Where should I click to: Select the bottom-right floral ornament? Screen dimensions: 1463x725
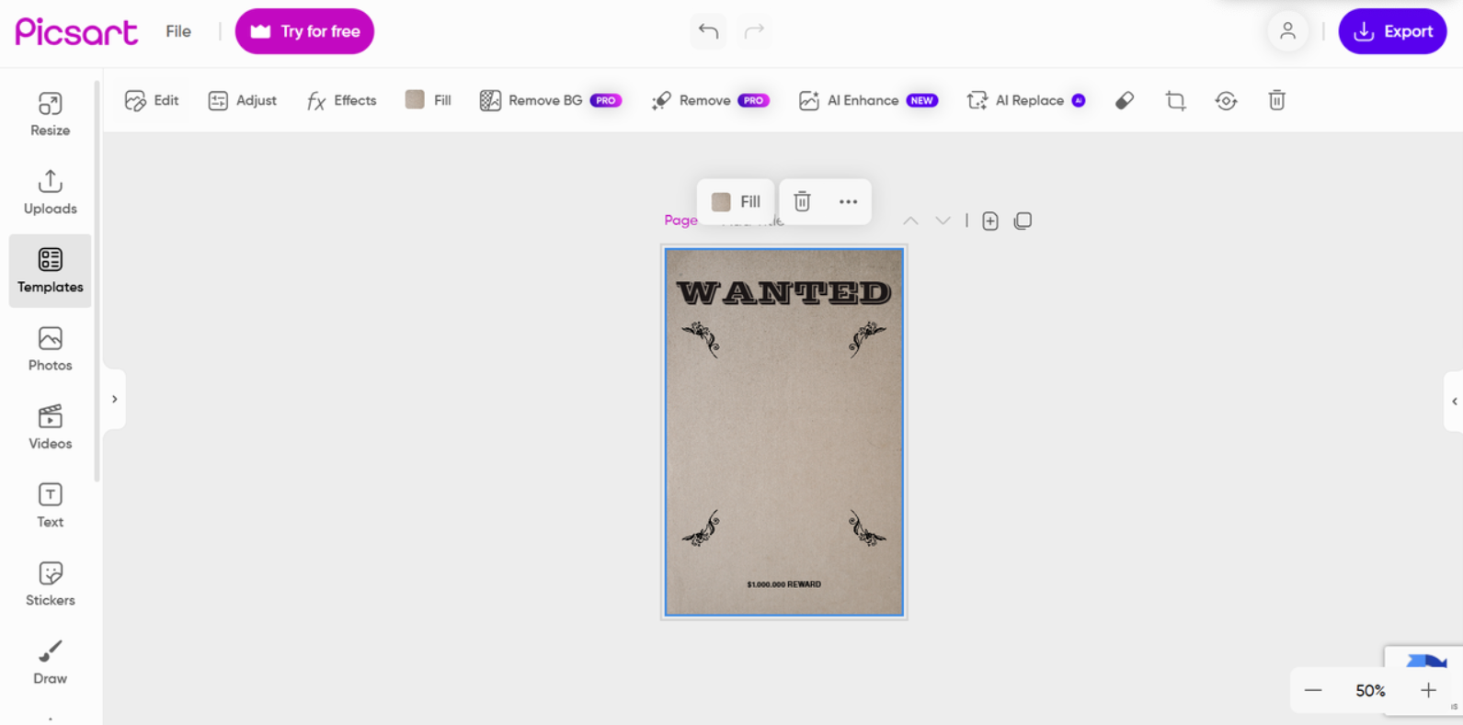[x=867, y=528]
